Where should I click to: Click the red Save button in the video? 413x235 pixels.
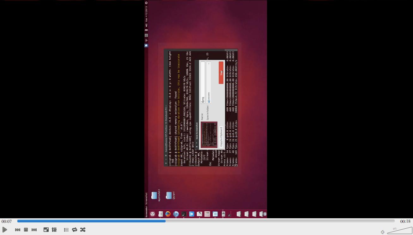(221, 73)
